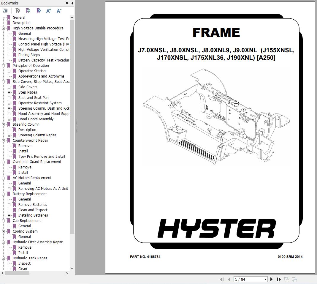Image resolution: width=317 pixels, height=284 pixels.
Task: Open the Steering Column Repair bookmark
Action: coord(37,135)
